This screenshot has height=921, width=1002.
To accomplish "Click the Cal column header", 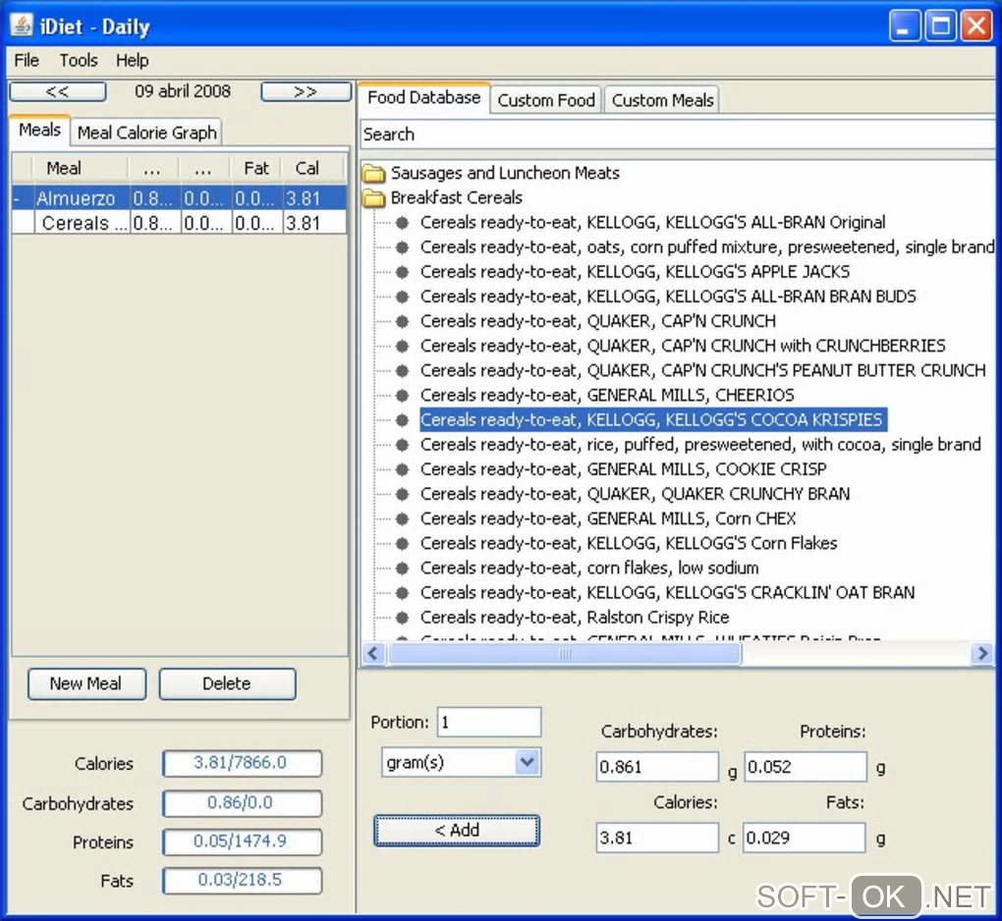I will [307, 169].
